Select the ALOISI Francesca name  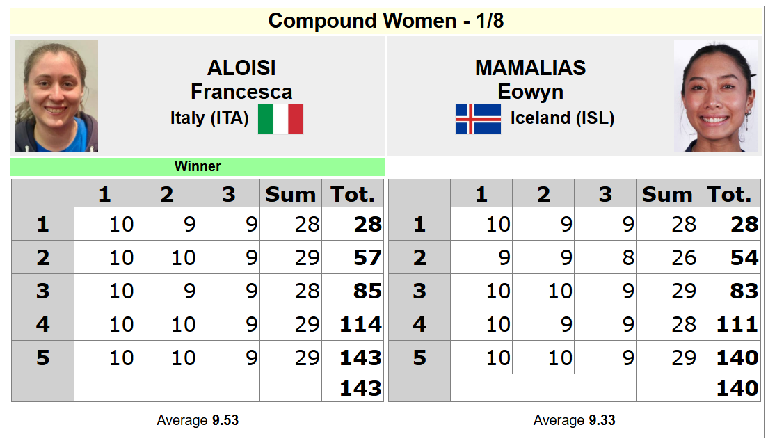pos(241,79)
